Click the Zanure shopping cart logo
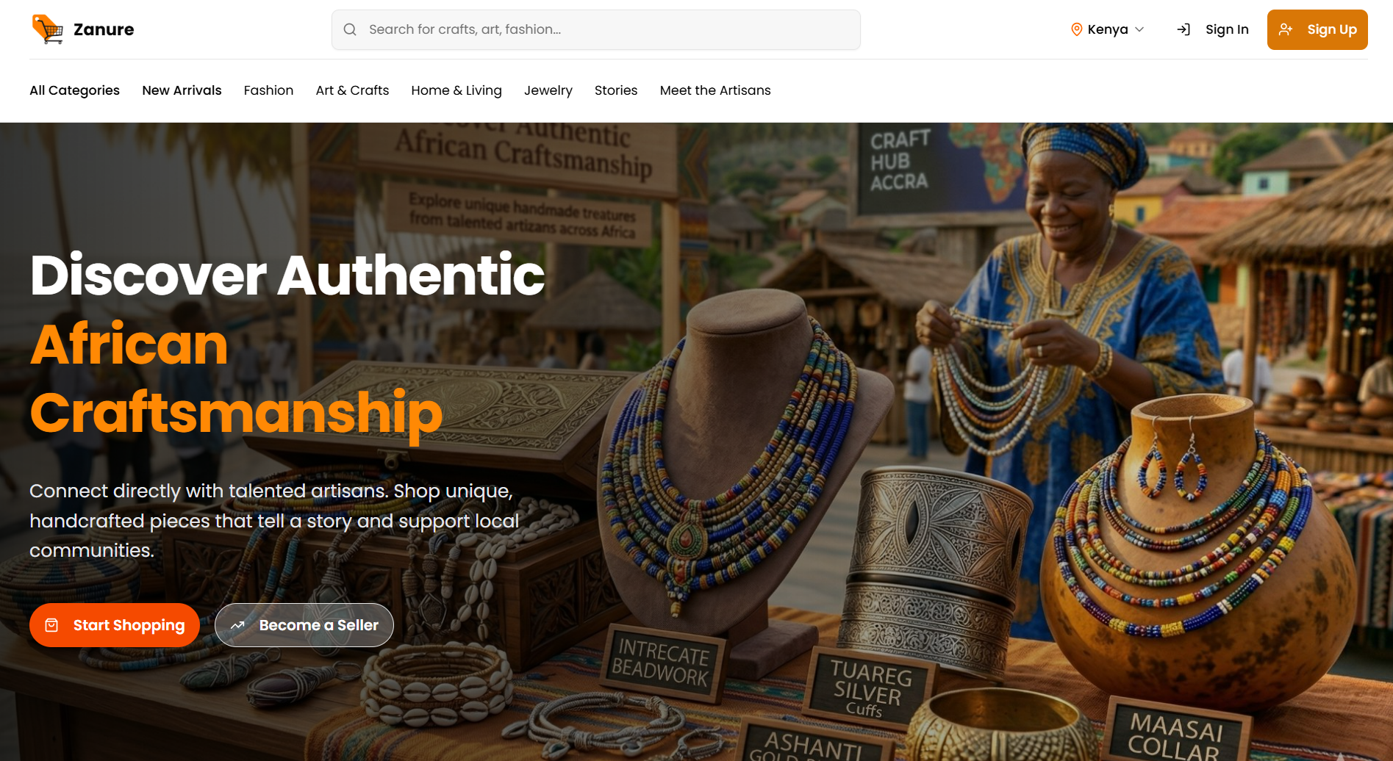The height and width of the screenshot is (761, 1393). click(x=48, y=29)
